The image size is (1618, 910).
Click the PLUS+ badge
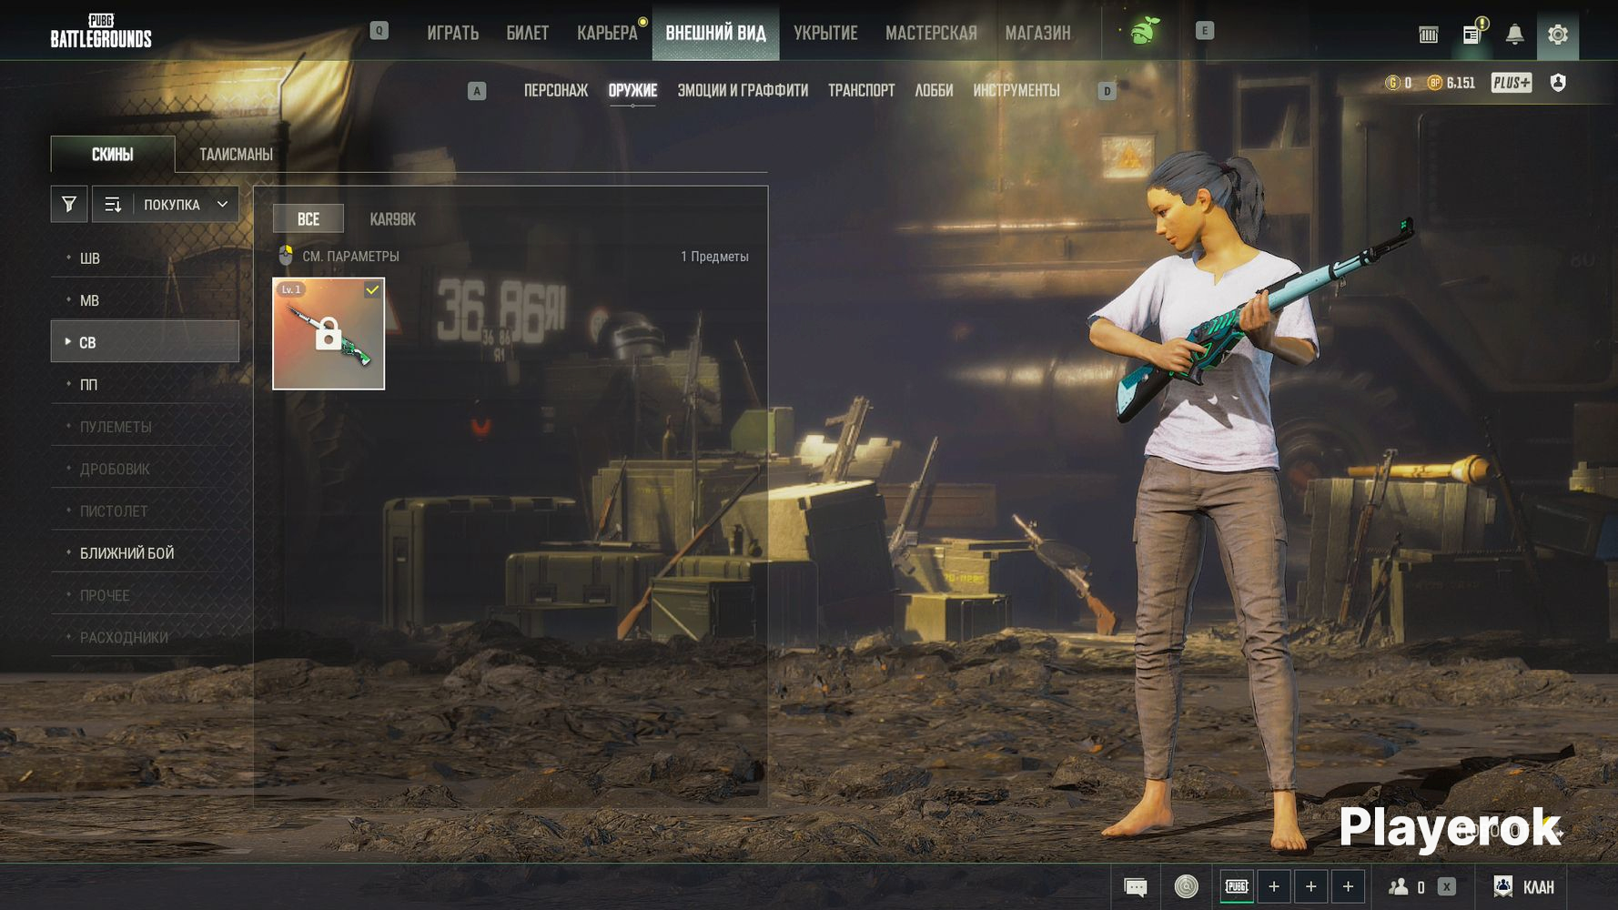click(x=1512, y=83)
